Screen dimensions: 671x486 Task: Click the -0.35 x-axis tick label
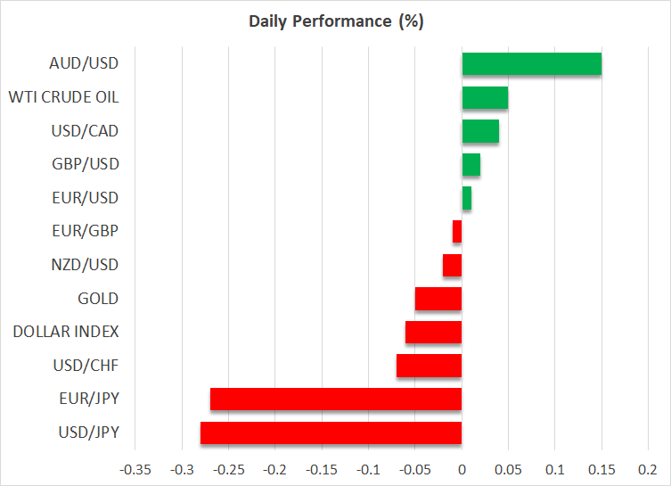[135, 467]
